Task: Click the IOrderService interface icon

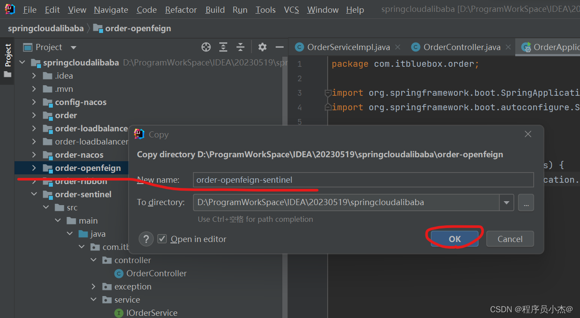Action: click(118, 313)
